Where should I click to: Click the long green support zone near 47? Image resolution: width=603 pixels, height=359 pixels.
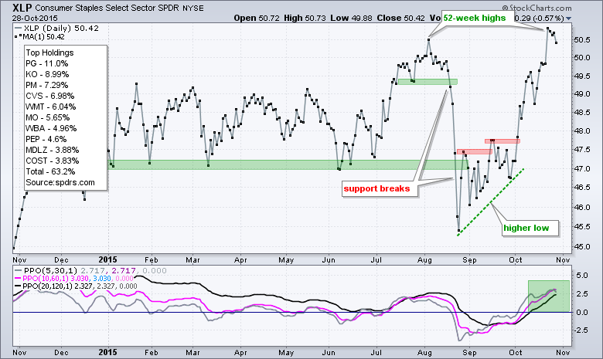pyautogui.click(x=288, y=164)
